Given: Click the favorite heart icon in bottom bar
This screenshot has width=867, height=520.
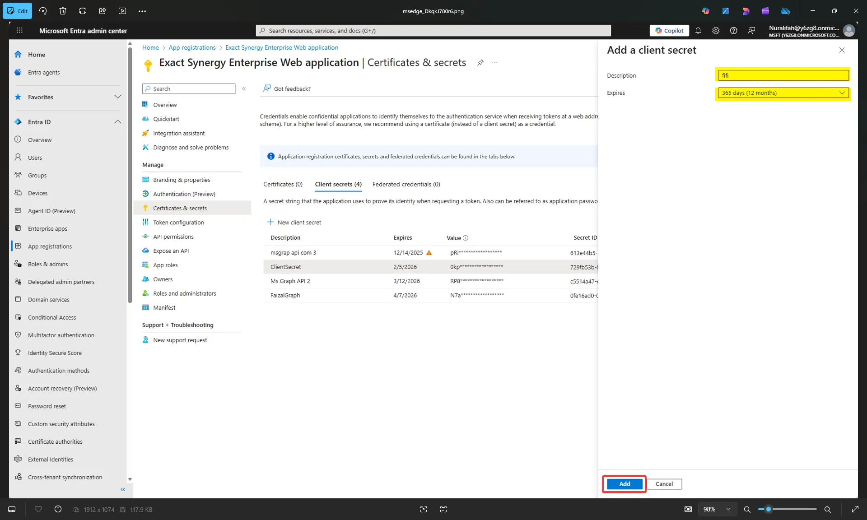Looking at the screenshot, I should coord(38,509).
